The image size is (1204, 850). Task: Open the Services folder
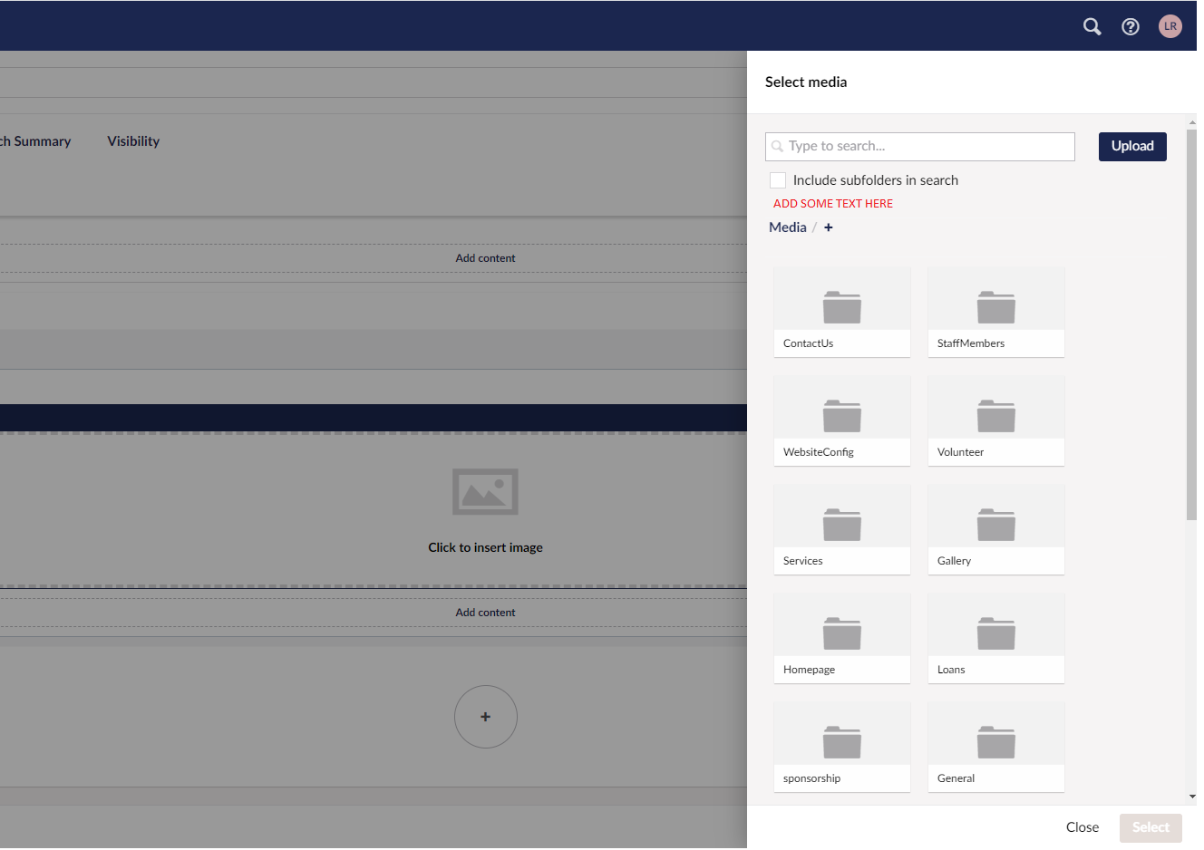(842, 529)
